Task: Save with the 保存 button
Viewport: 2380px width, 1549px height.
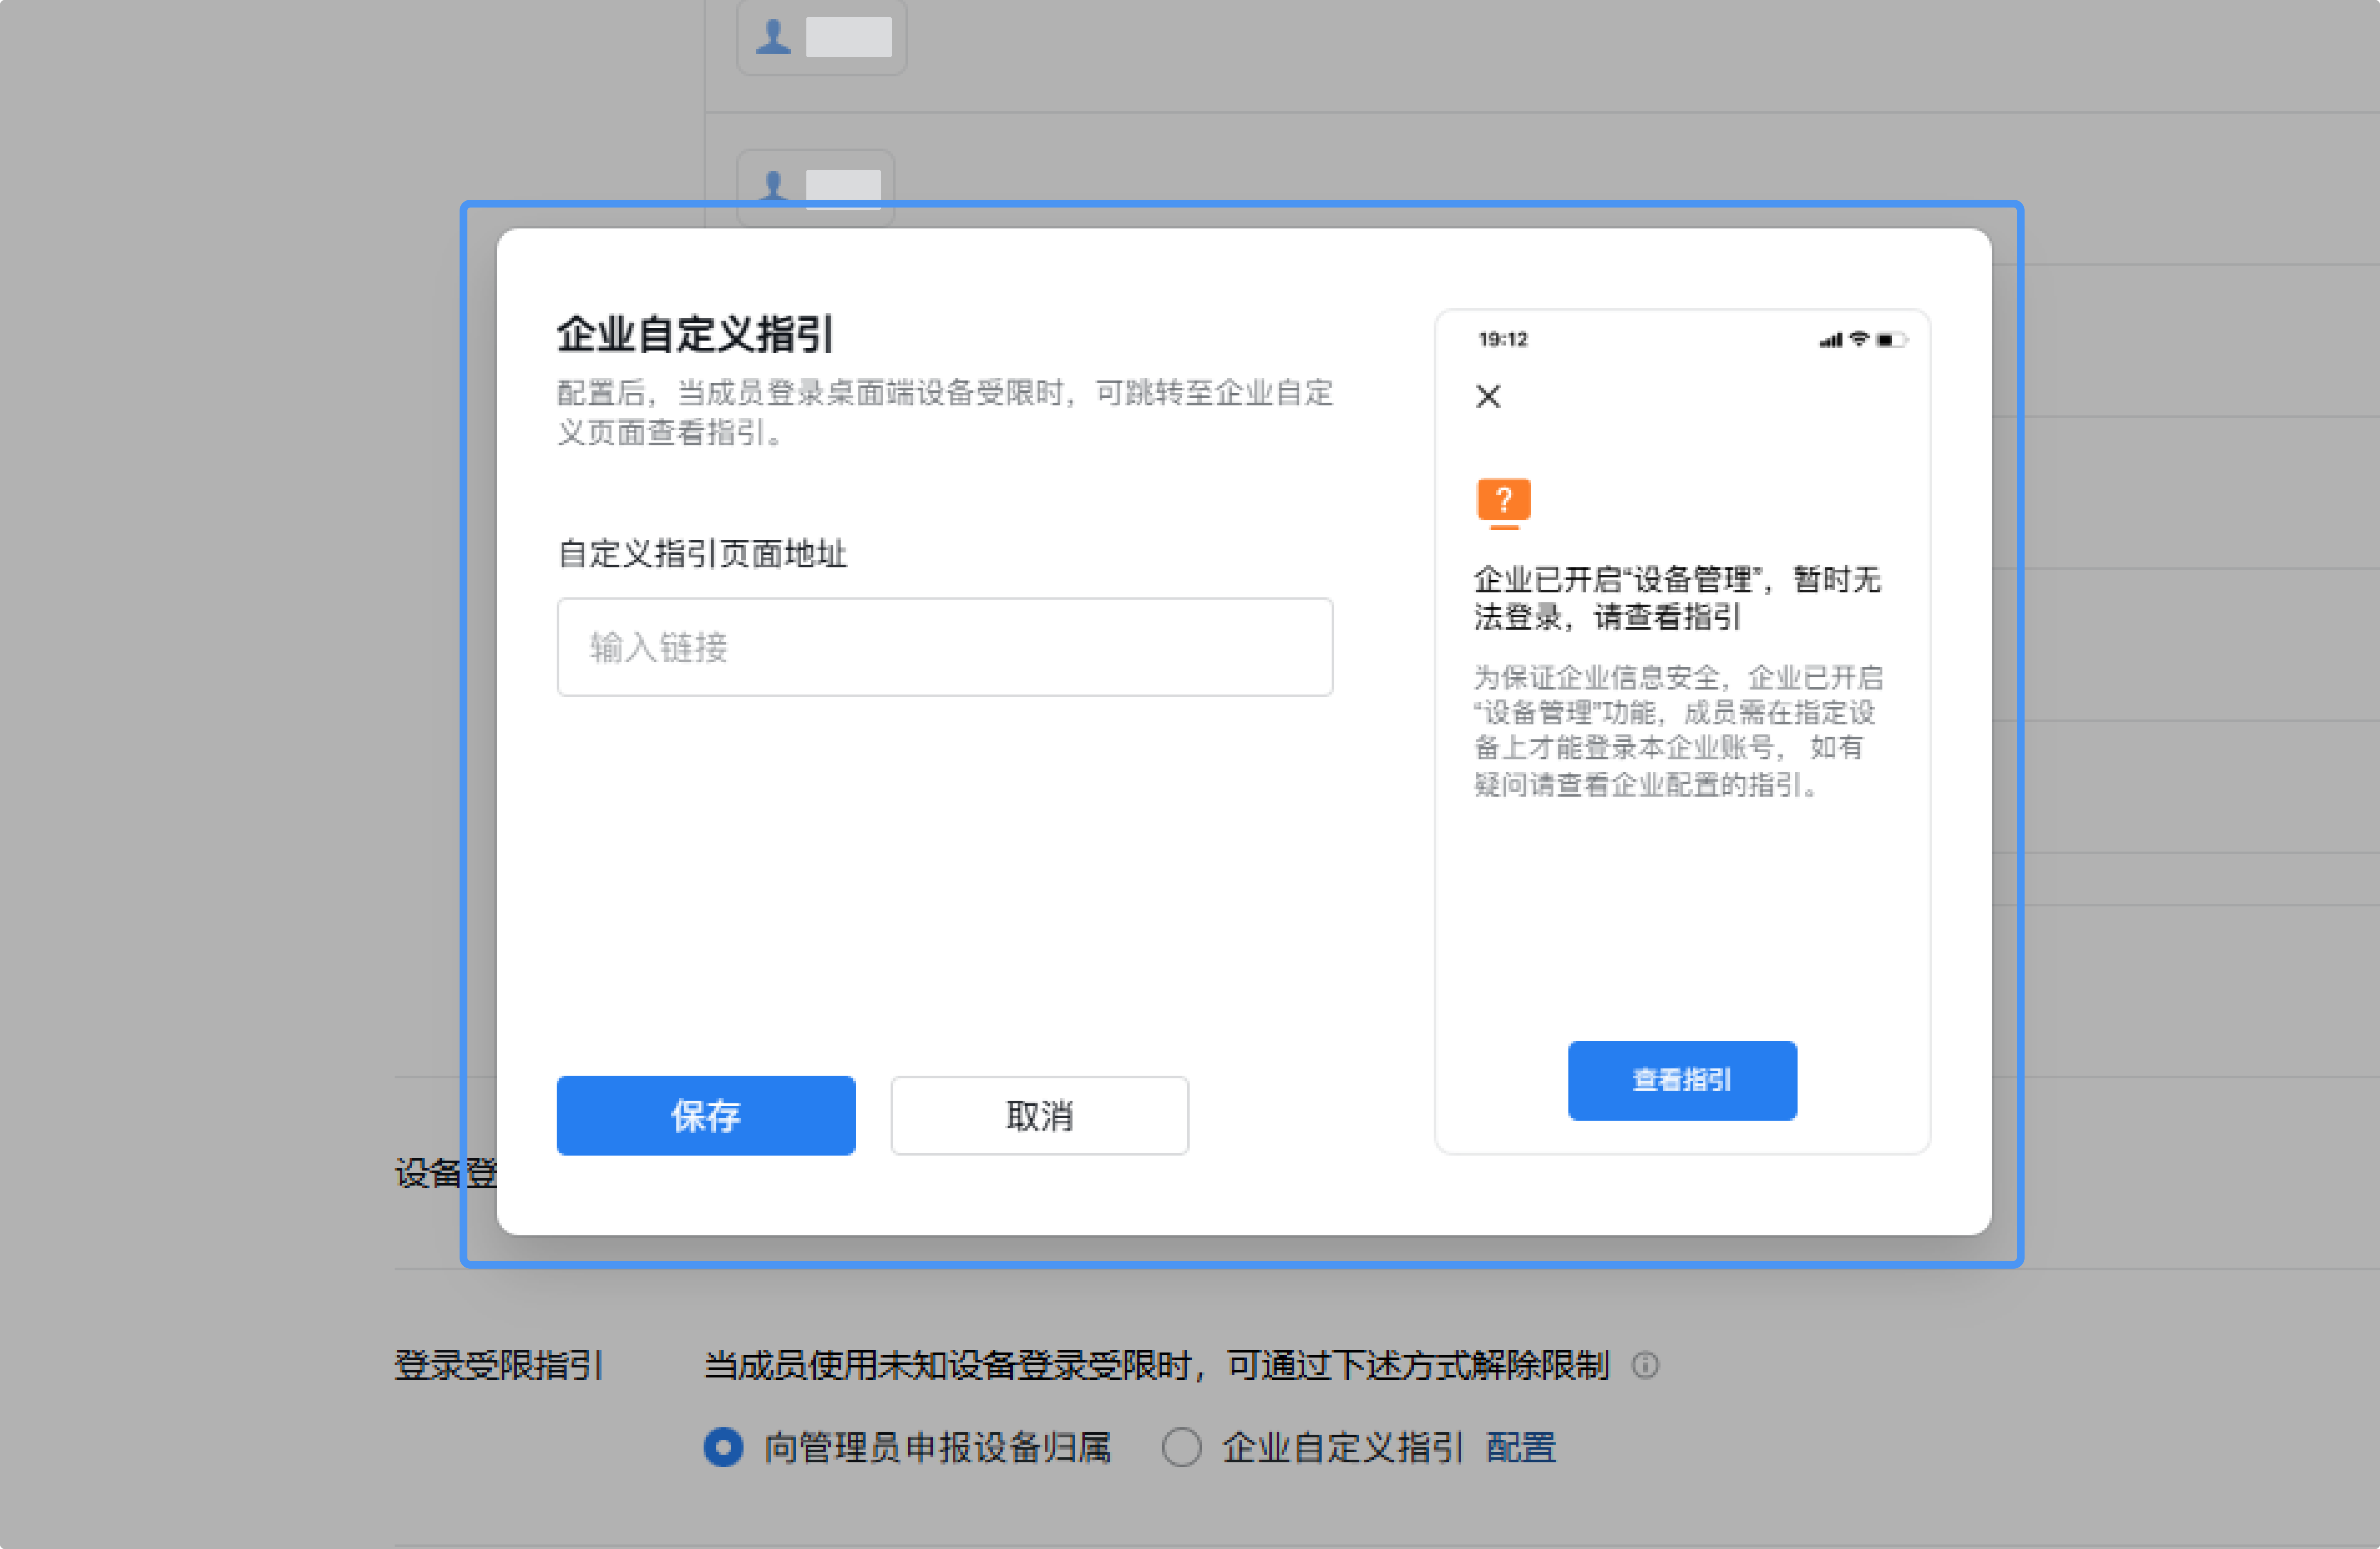Action: pos(706,1115)
